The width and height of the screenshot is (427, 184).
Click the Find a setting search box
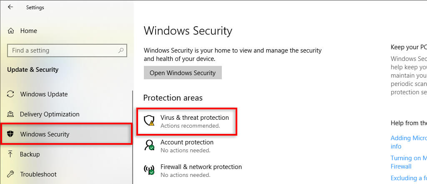(x=63, y=50)
